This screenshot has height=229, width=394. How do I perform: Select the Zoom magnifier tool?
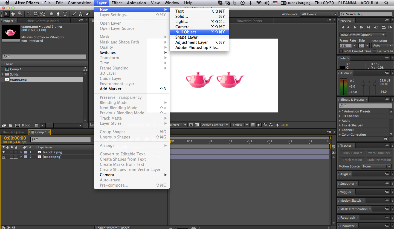pos(20,14)
